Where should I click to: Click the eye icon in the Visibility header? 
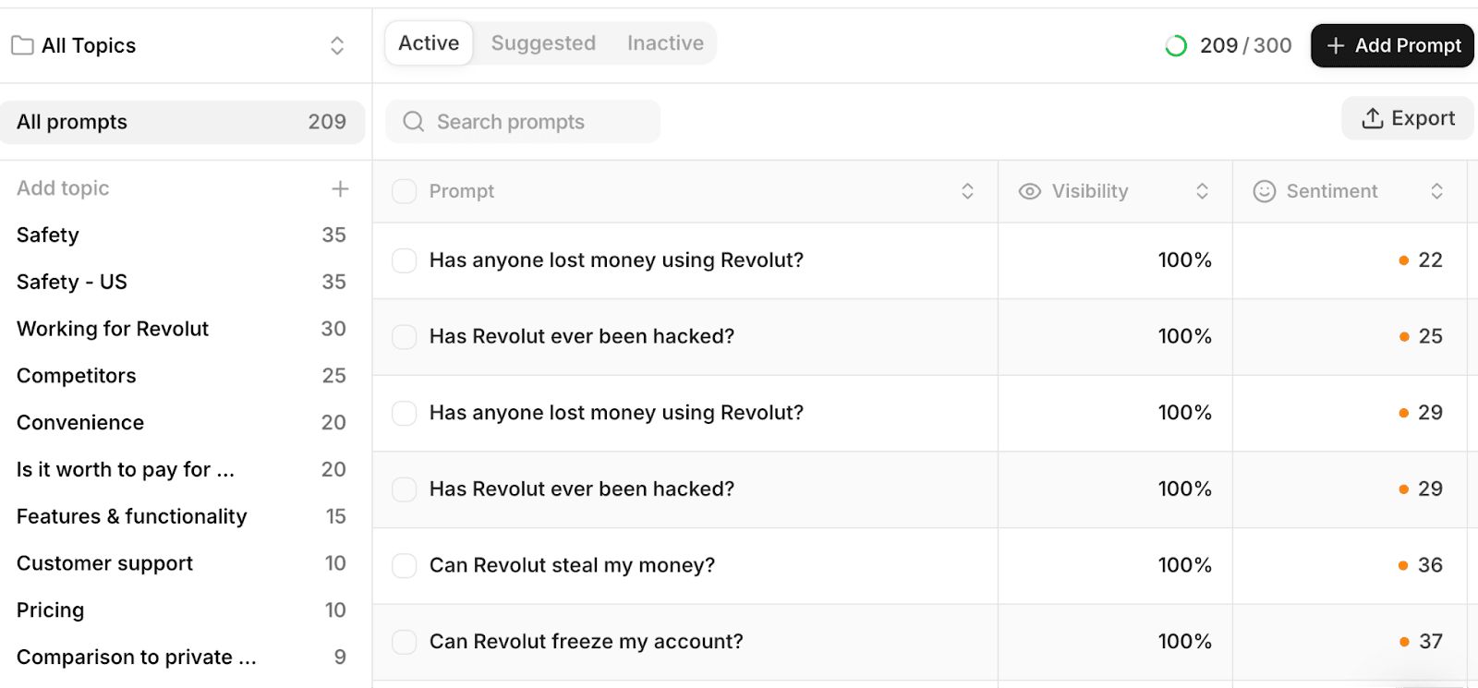1029,191
